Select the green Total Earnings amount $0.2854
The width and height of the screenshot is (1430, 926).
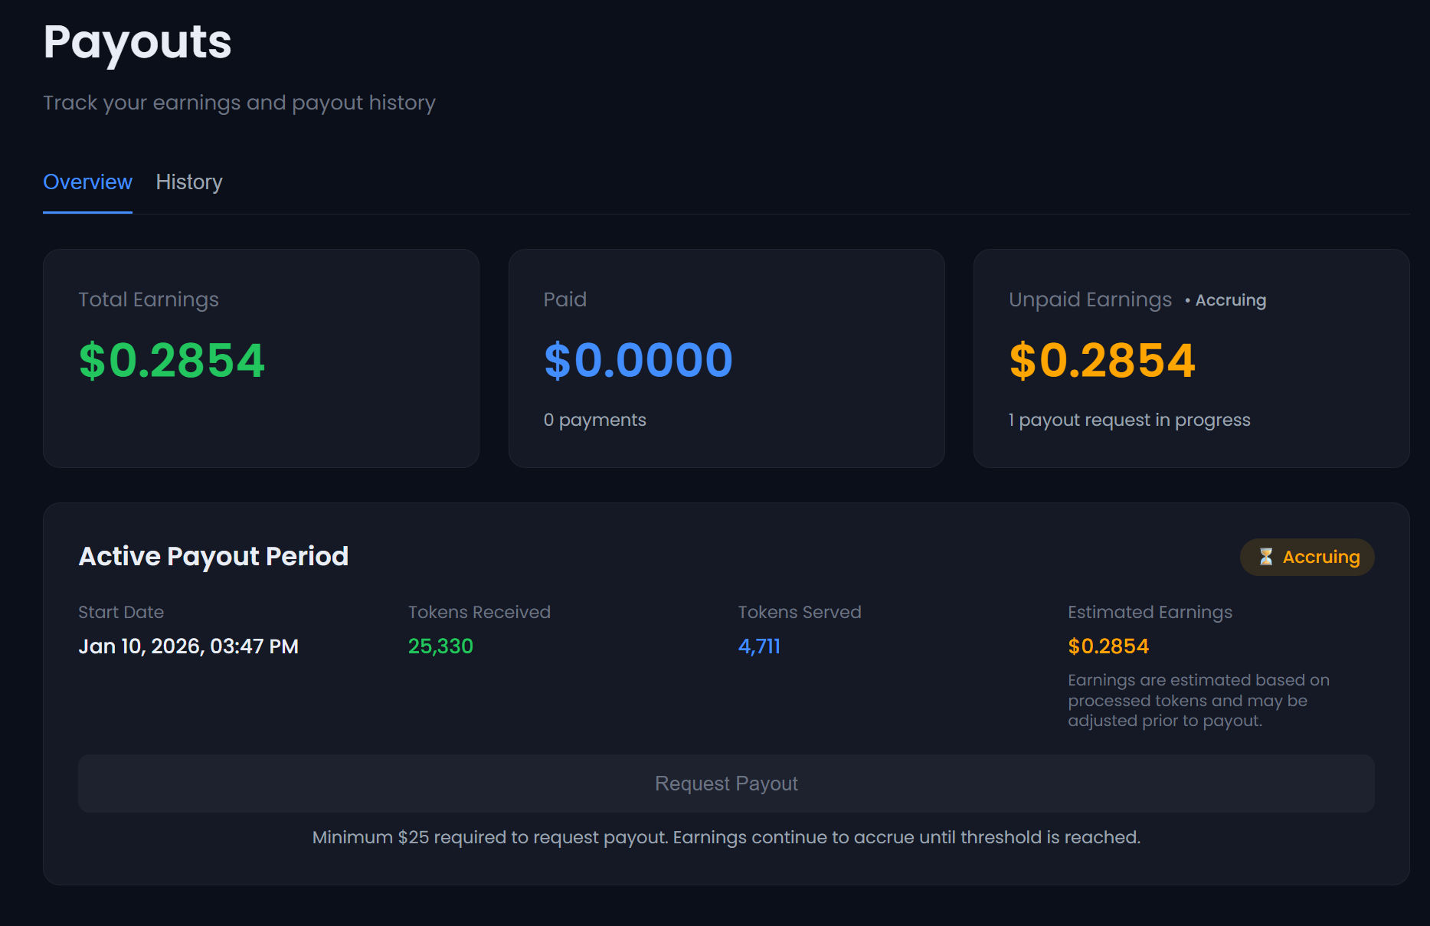[x=172, y=360]
